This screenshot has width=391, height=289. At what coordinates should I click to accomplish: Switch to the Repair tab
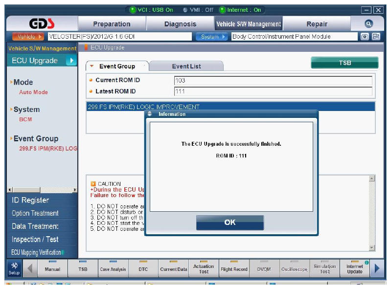point(317,24)
